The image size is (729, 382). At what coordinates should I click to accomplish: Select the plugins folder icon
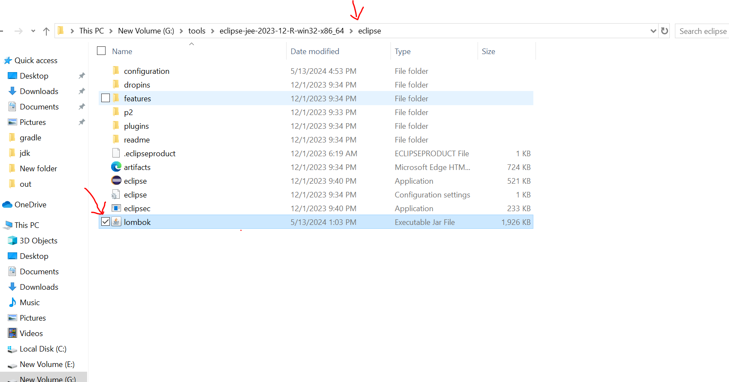click(x=116, y=126)
